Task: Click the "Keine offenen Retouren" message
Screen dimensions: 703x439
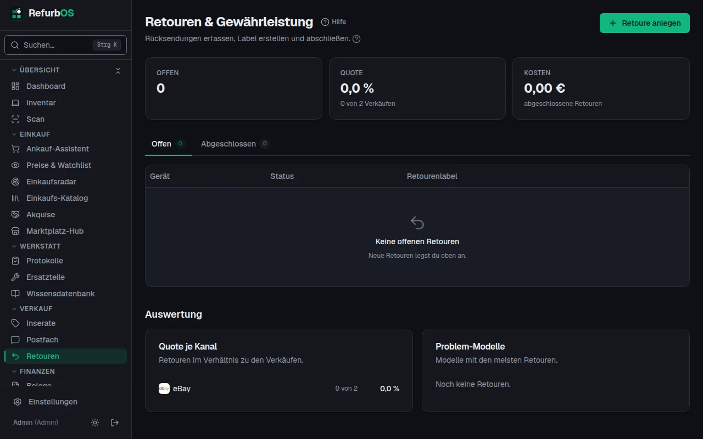Action: 417,241
